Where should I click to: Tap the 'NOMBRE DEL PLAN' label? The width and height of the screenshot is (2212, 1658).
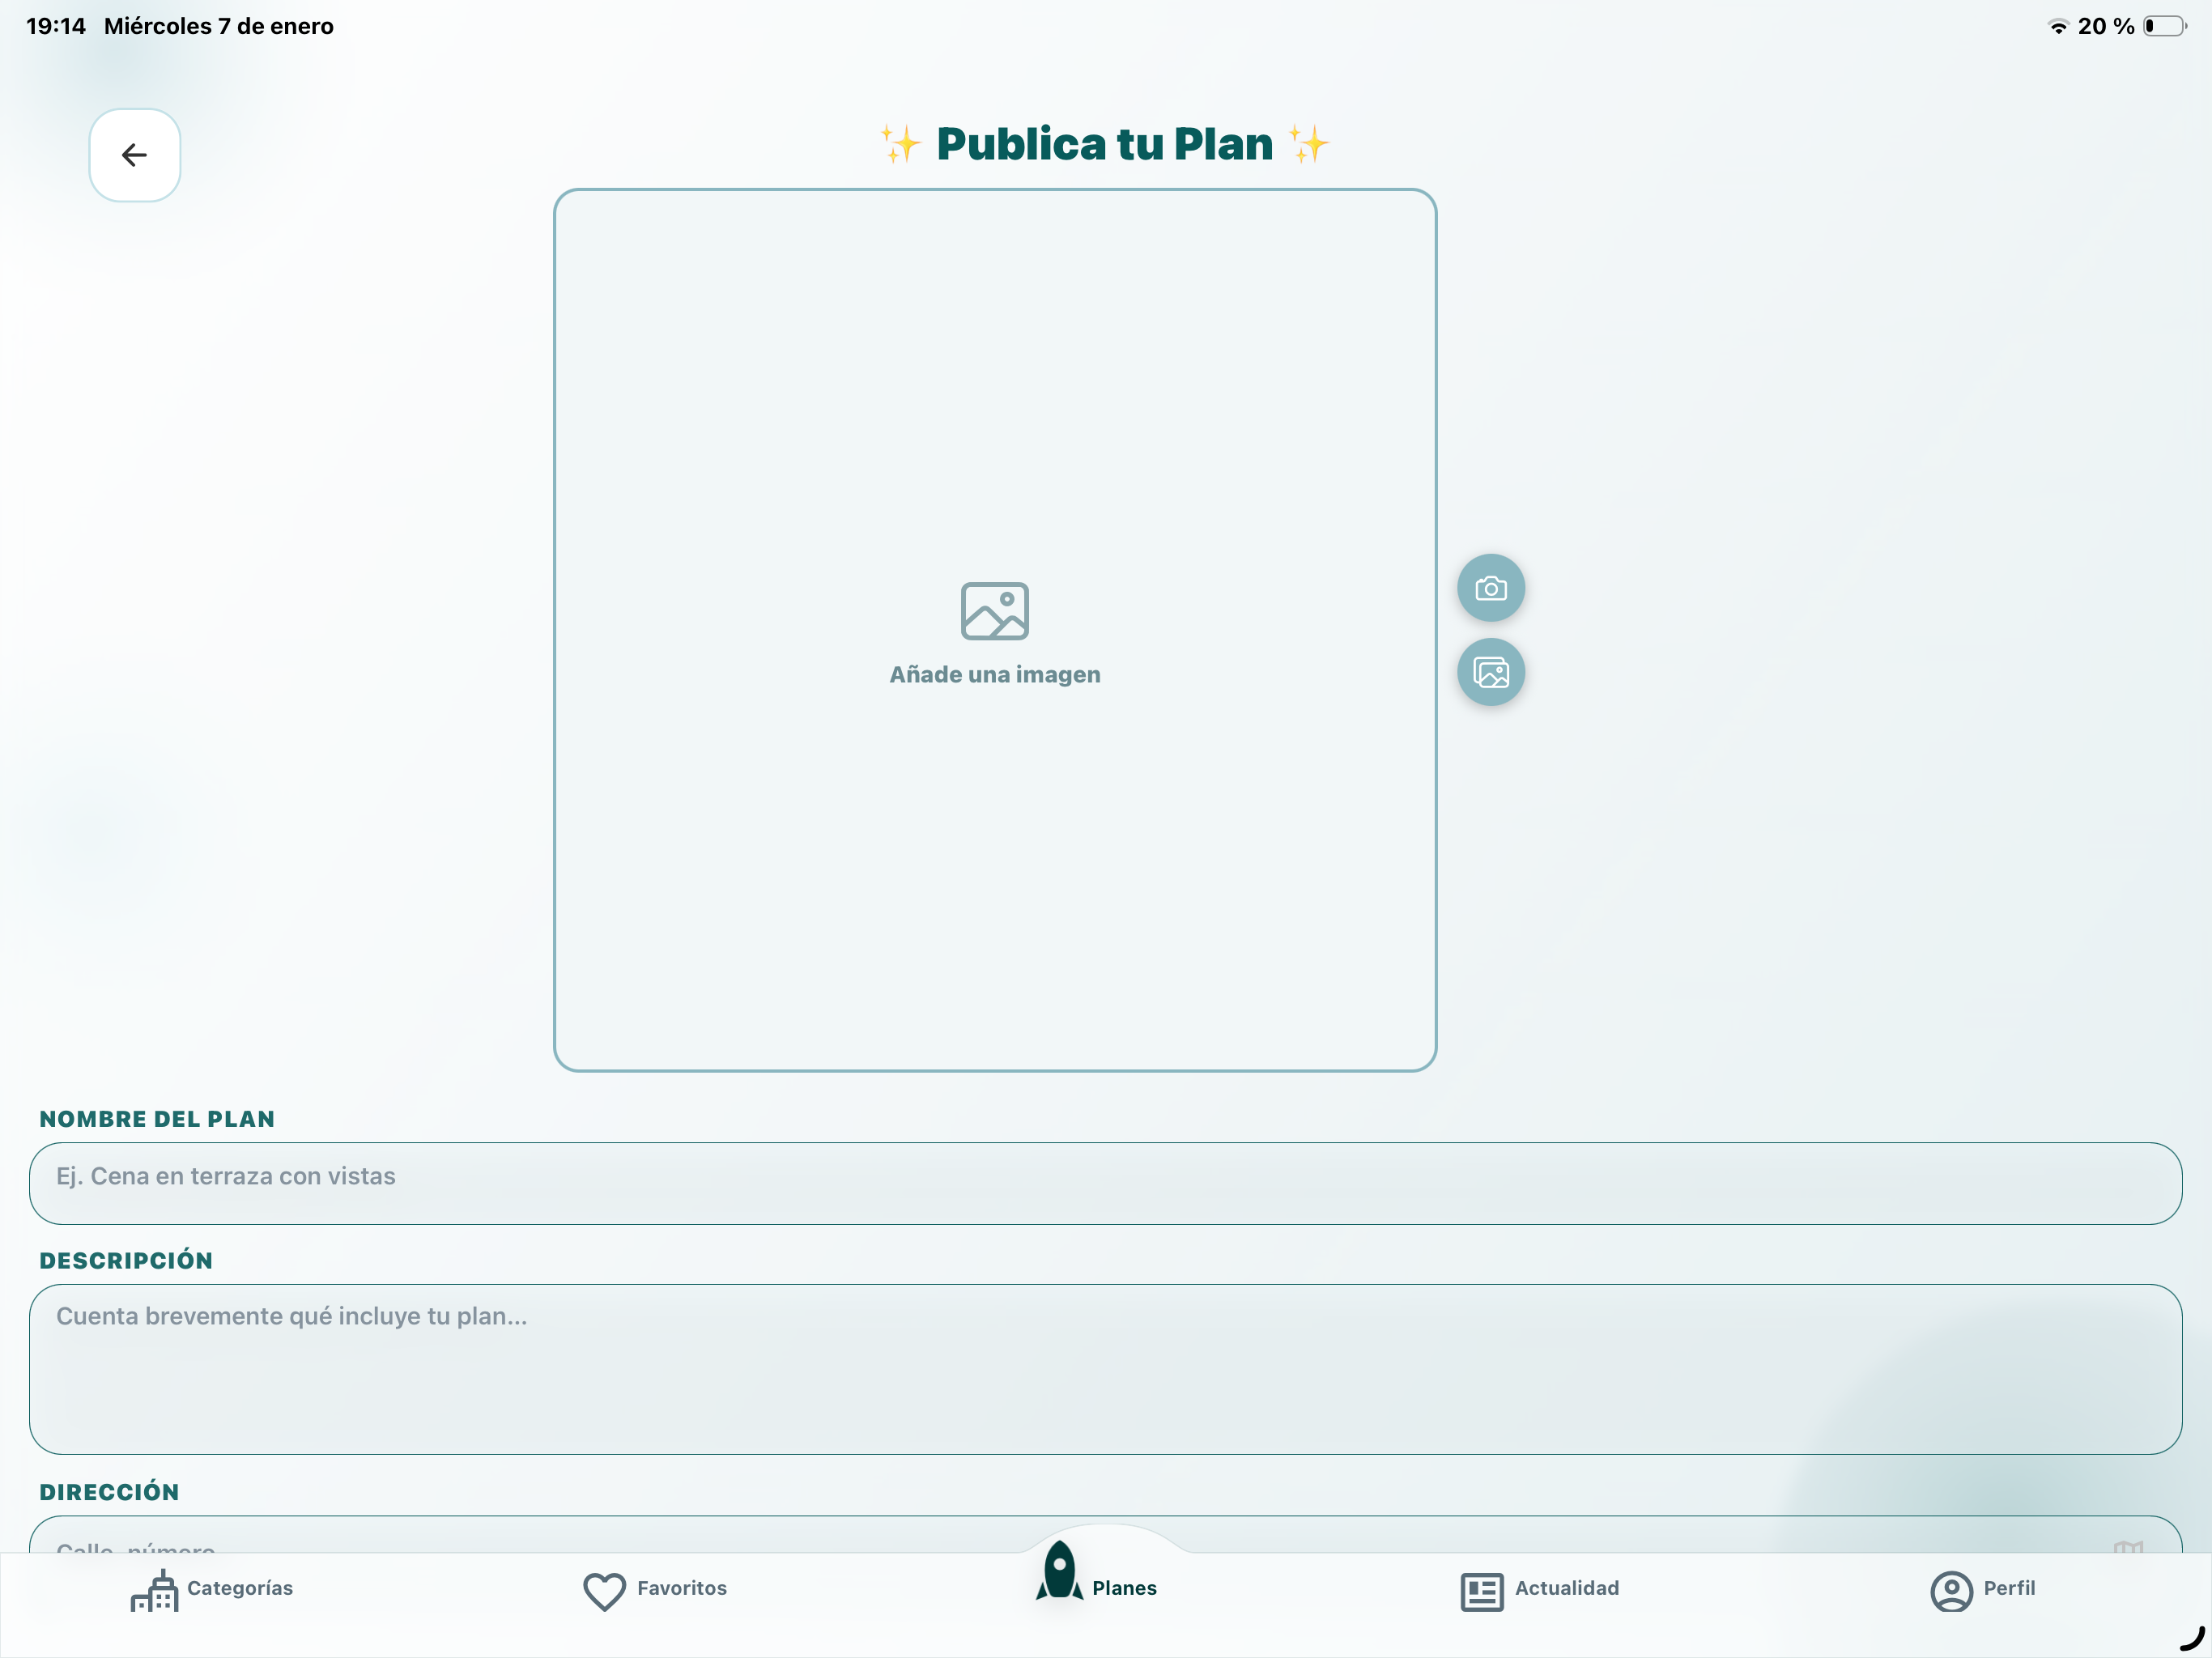click(157, 1119)
